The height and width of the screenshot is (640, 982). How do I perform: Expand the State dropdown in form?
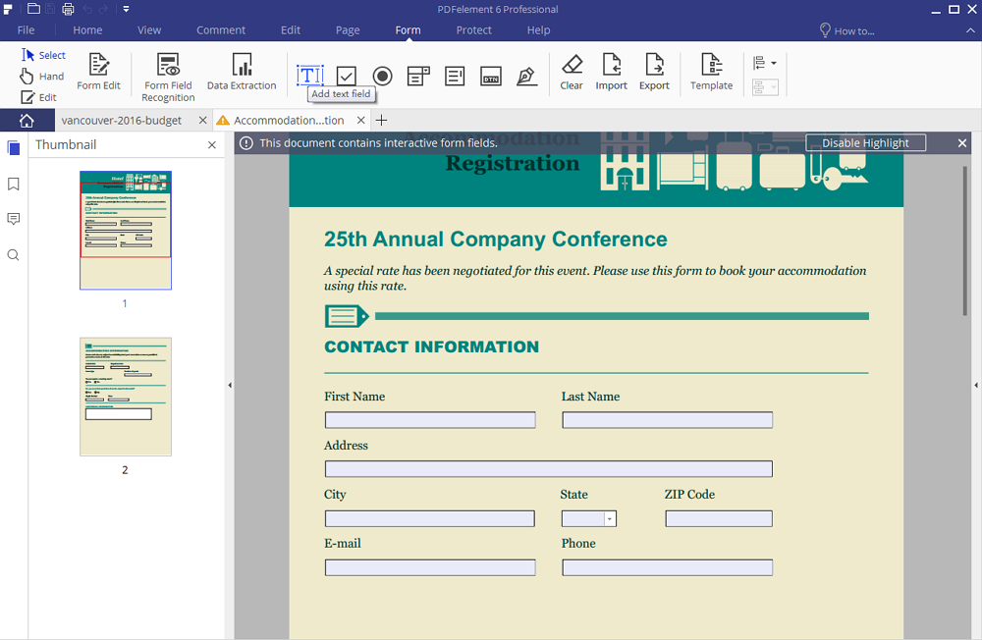click(610, 519)
